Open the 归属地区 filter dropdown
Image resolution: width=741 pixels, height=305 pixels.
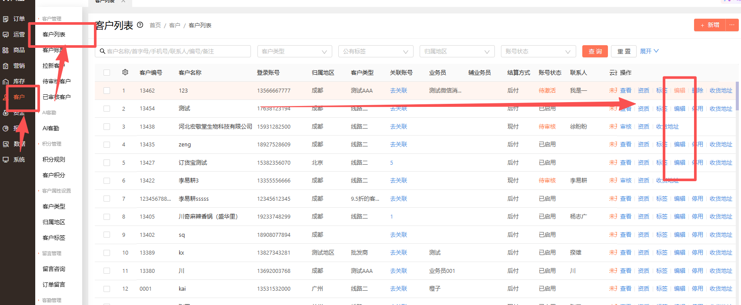point(457,51)
